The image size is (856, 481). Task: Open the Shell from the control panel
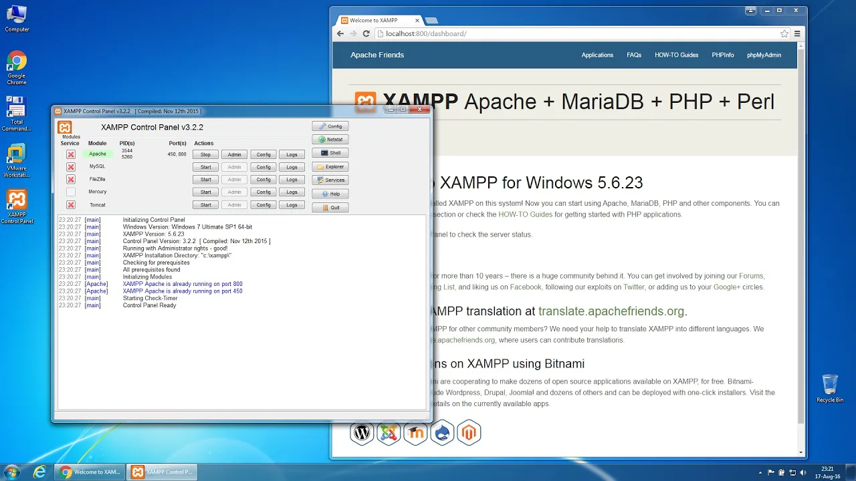[330, 153]
